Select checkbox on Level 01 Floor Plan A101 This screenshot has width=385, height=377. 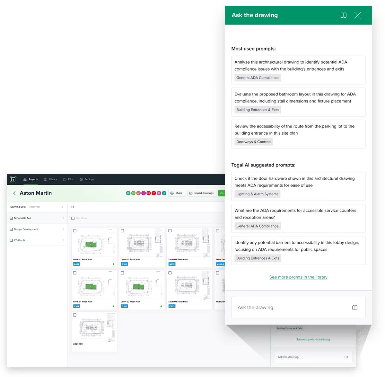pyautogui.click(x=75, y=231)
